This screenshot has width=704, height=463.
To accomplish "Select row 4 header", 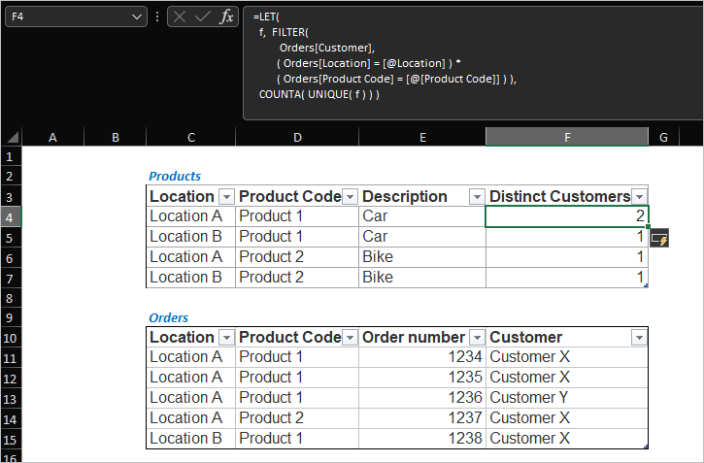I will coord(10,216).
